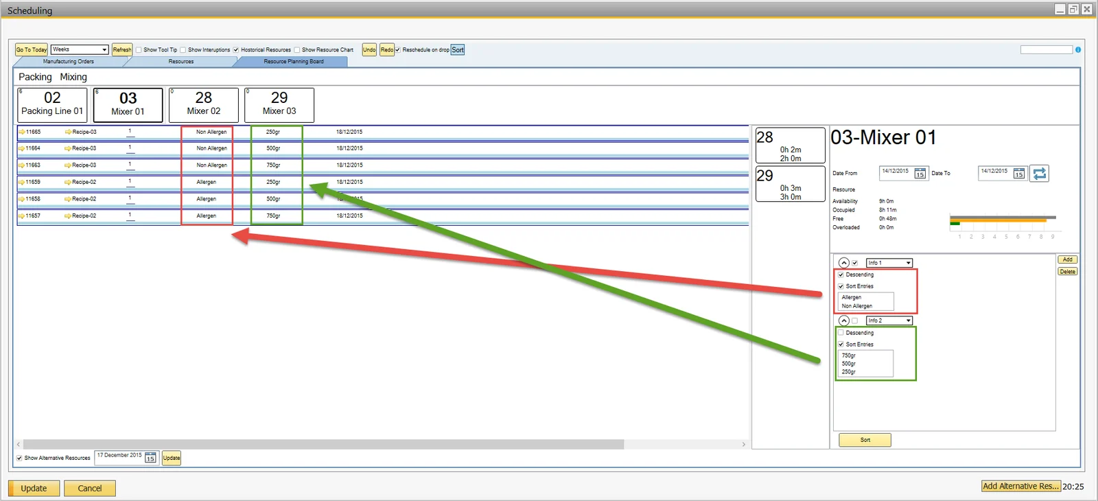Click the blue refresh arrows icon
The width and height of the screenshot is (1098, 501).
click(1040, 174)
